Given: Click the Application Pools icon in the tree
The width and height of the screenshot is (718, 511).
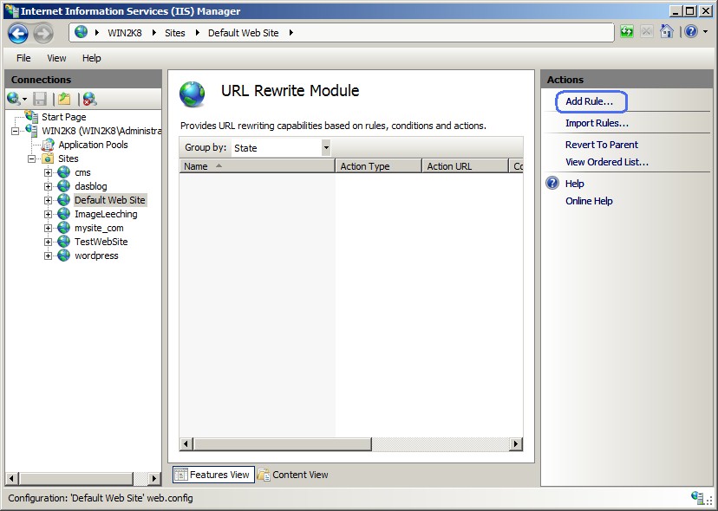Looking at the screenshot, I should pos(48,145).
